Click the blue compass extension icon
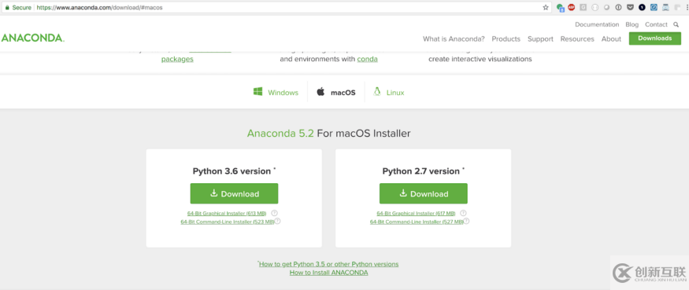The height and width of the screenshot is (290, 689). (x=654, y=7)
